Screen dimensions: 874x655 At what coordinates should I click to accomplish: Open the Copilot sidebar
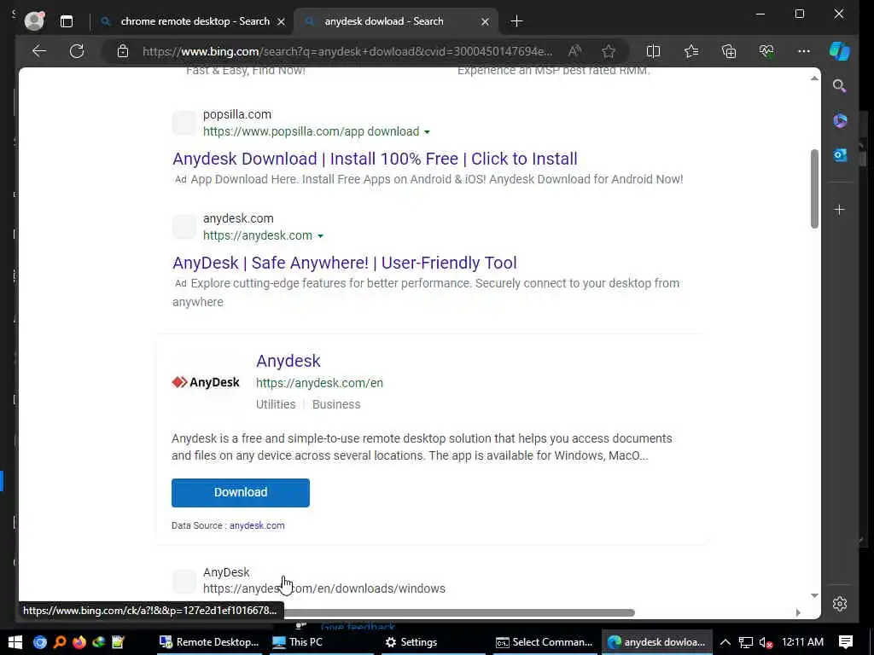840,51
